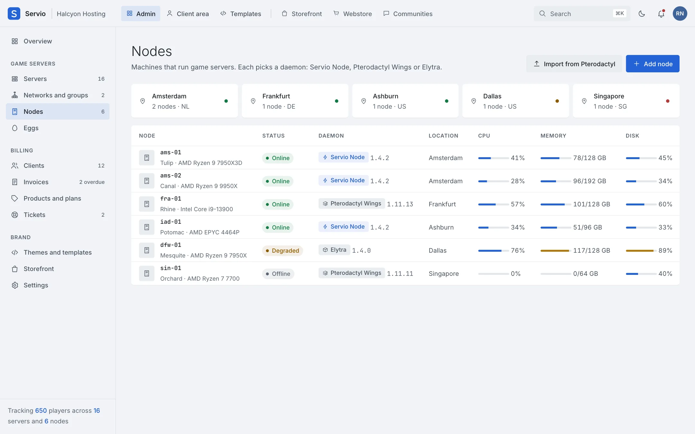
Task: Select the Frankfurt location card
Action: (x=295, y=101)
